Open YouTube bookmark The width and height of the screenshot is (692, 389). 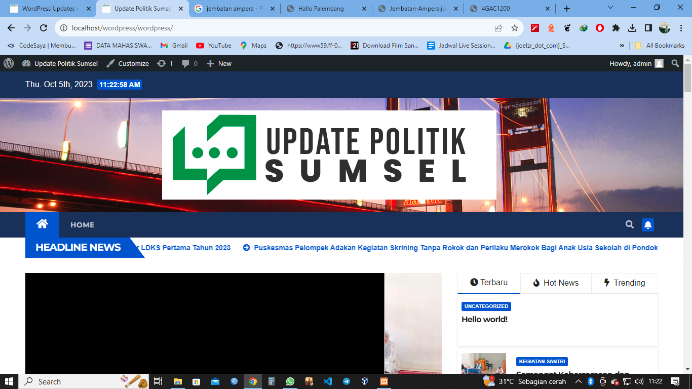point(214,46)
